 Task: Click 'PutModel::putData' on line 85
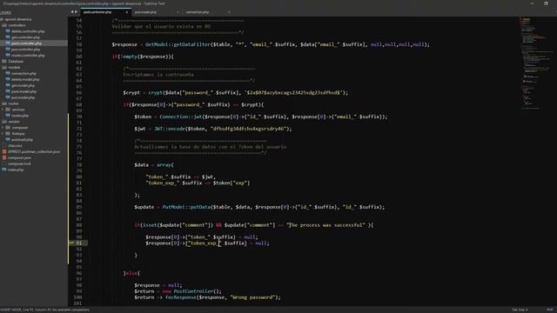pos(186,207)
